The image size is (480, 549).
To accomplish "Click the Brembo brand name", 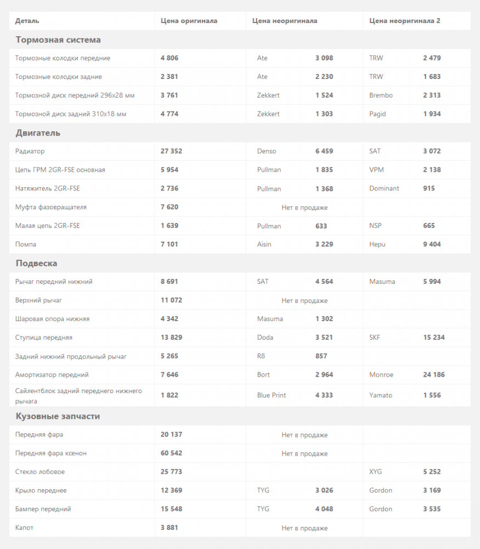I will click(381, 96).
